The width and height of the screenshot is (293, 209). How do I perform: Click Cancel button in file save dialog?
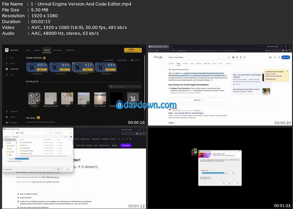tap(67, 169)
